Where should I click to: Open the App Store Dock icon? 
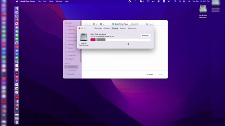click(17, 54)
